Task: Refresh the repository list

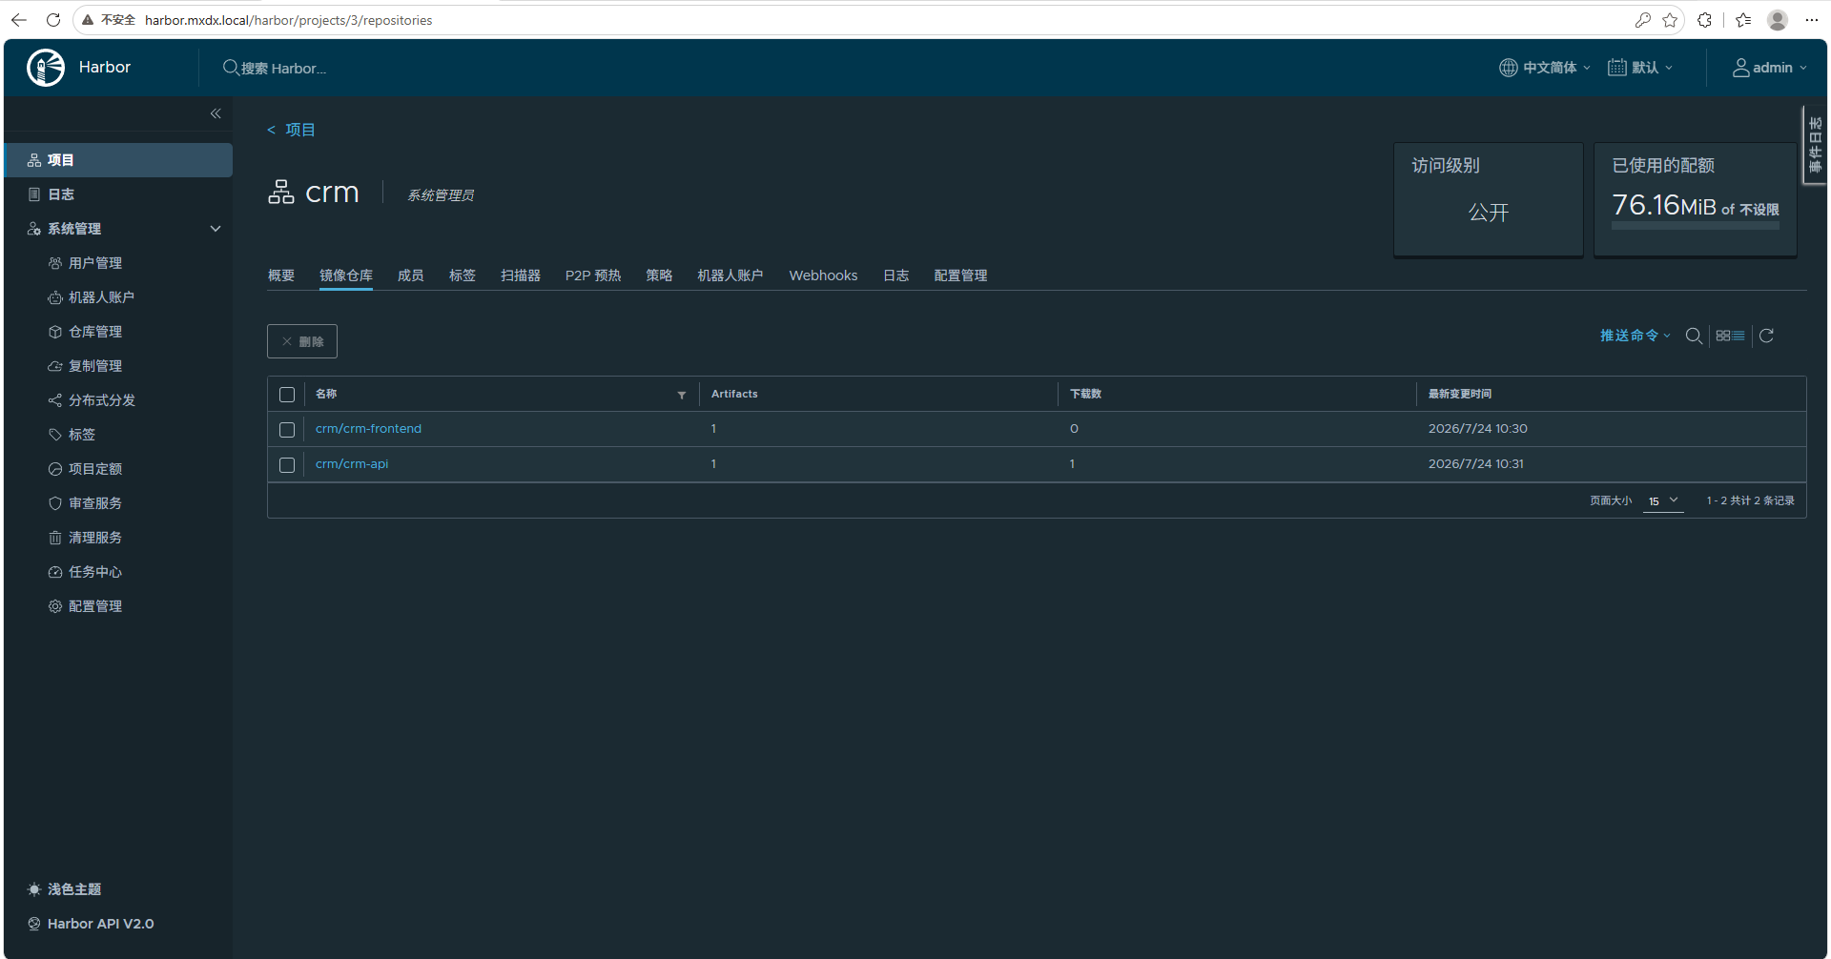Action: coord(1766,336)
